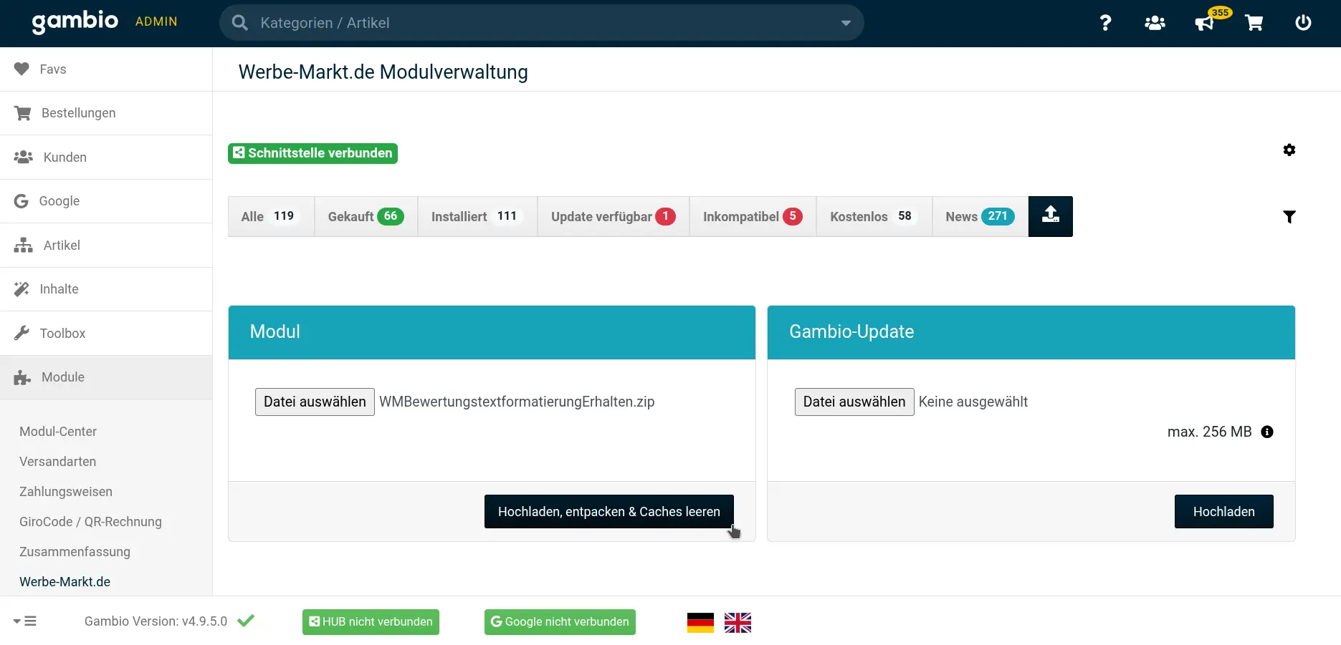The width and height of the screenshot is (1341, 645).
Task: Click the version check mark icon
Action: [x=246, y=621]
